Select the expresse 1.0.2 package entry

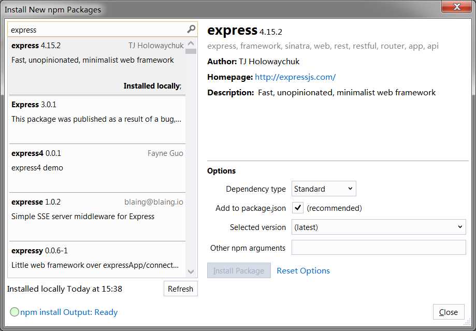(x=97, y=217)
